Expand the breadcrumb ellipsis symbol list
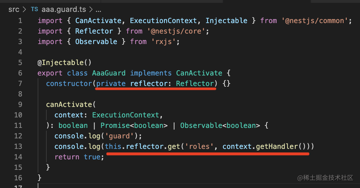 [98, 9]
